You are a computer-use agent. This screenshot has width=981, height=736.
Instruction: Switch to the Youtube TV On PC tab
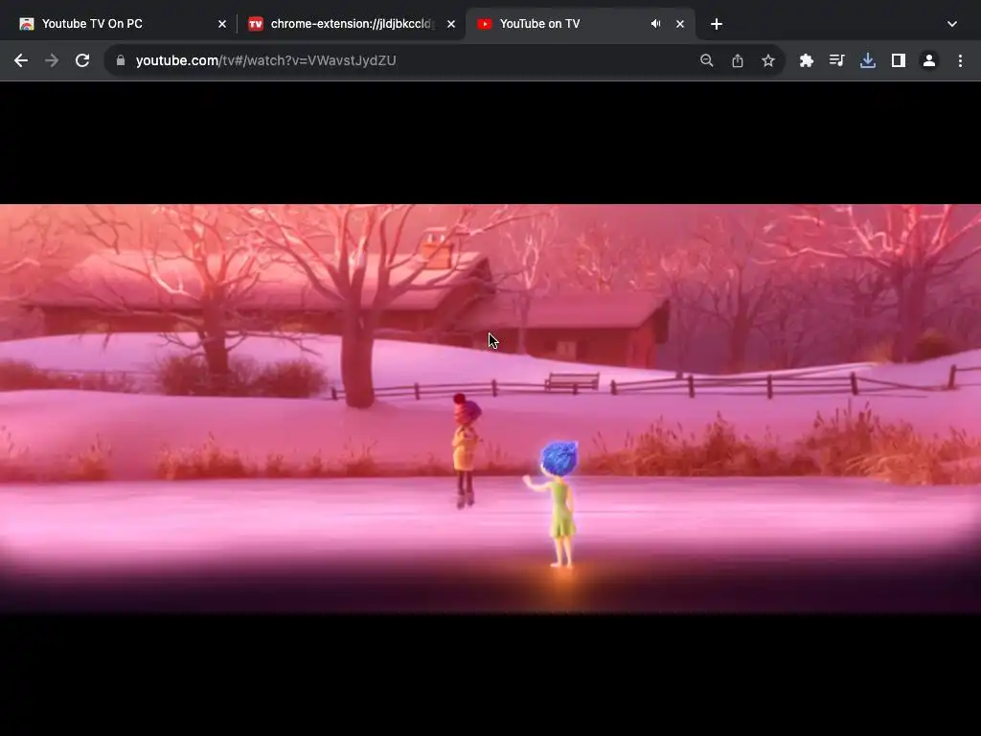pyautogui.click(x=119, y=24)
